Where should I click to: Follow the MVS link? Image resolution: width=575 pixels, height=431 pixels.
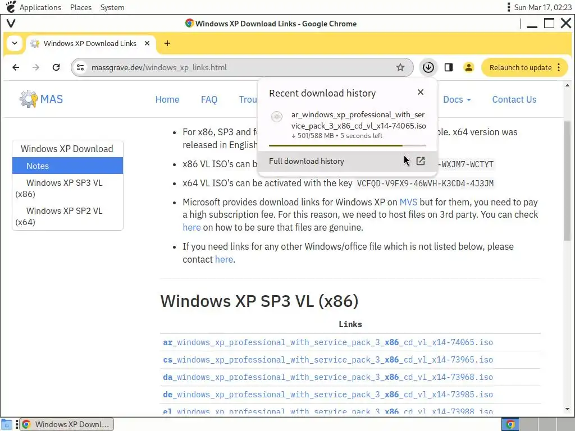(408, 202)
